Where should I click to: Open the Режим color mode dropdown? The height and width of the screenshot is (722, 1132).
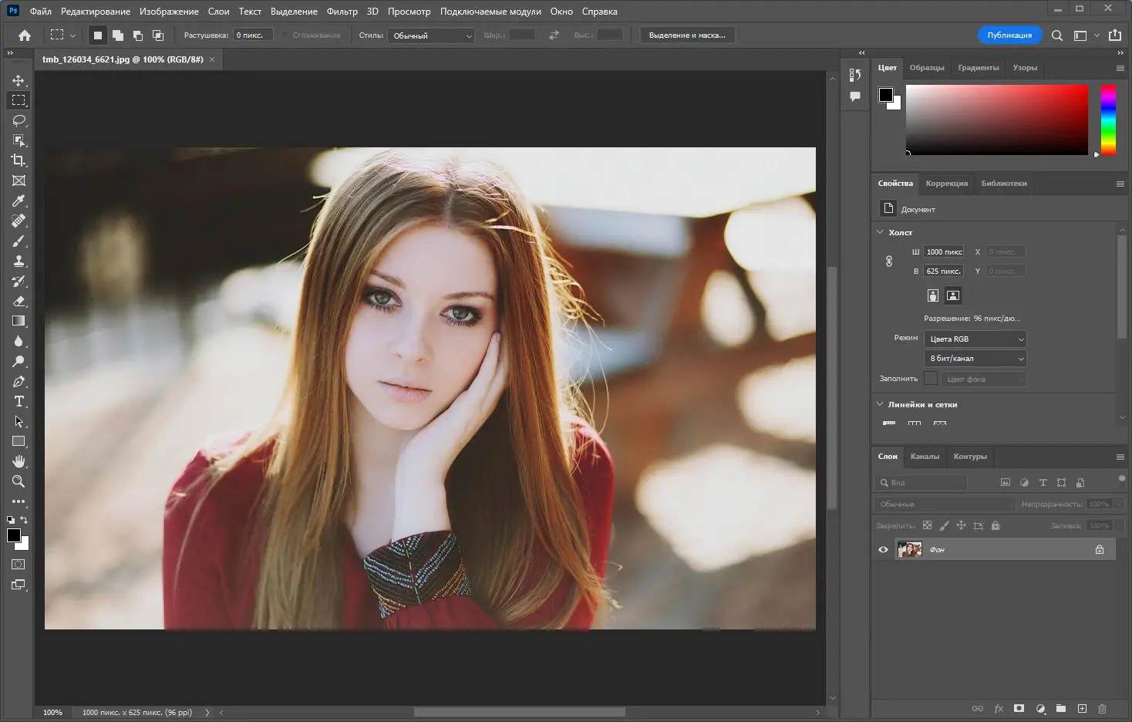(x=975, y=339)
